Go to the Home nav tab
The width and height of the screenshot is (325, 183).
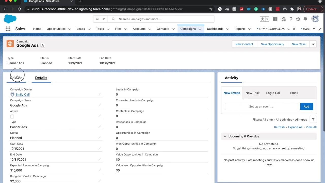(x=37, y=29)
